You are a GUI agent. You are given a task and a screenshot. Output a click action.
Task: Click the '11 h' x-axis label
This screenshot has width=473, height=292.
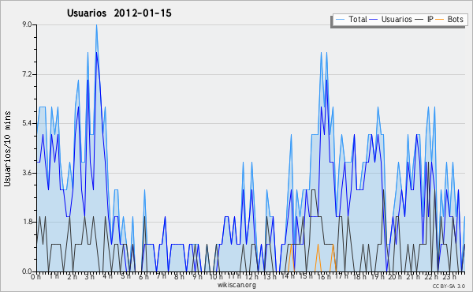[x=234, y=276]
